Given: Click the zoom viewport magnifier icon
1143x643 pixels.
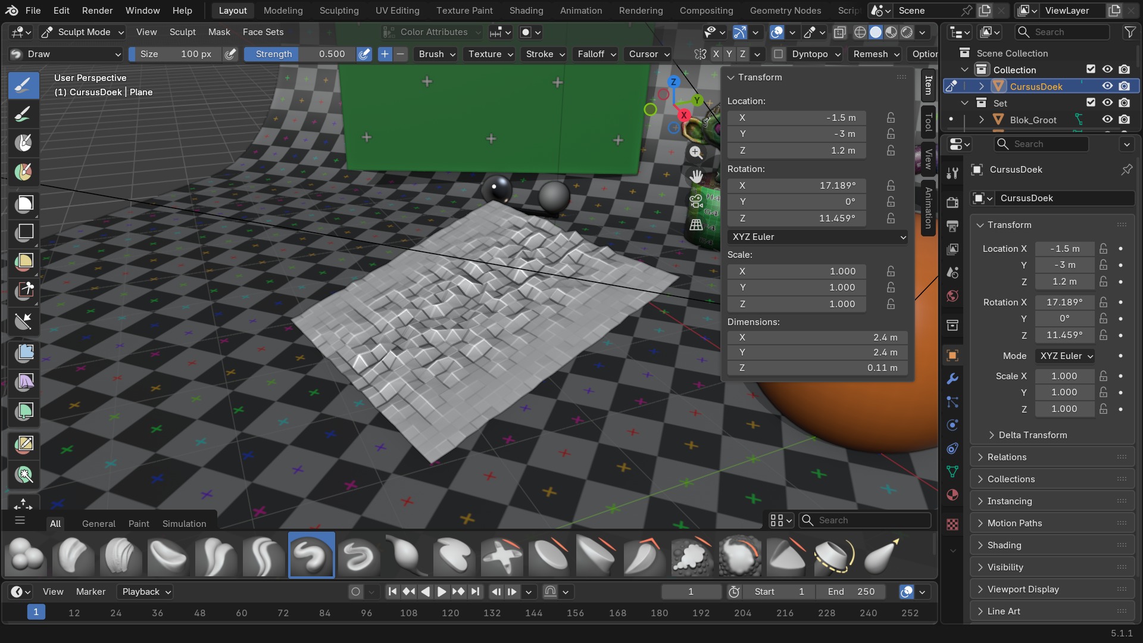Looking at the screenshot, I should 696,152.
